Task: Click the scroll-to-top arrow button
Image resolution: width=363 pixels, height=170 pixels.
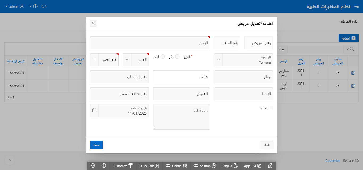Action: [10, 160]
